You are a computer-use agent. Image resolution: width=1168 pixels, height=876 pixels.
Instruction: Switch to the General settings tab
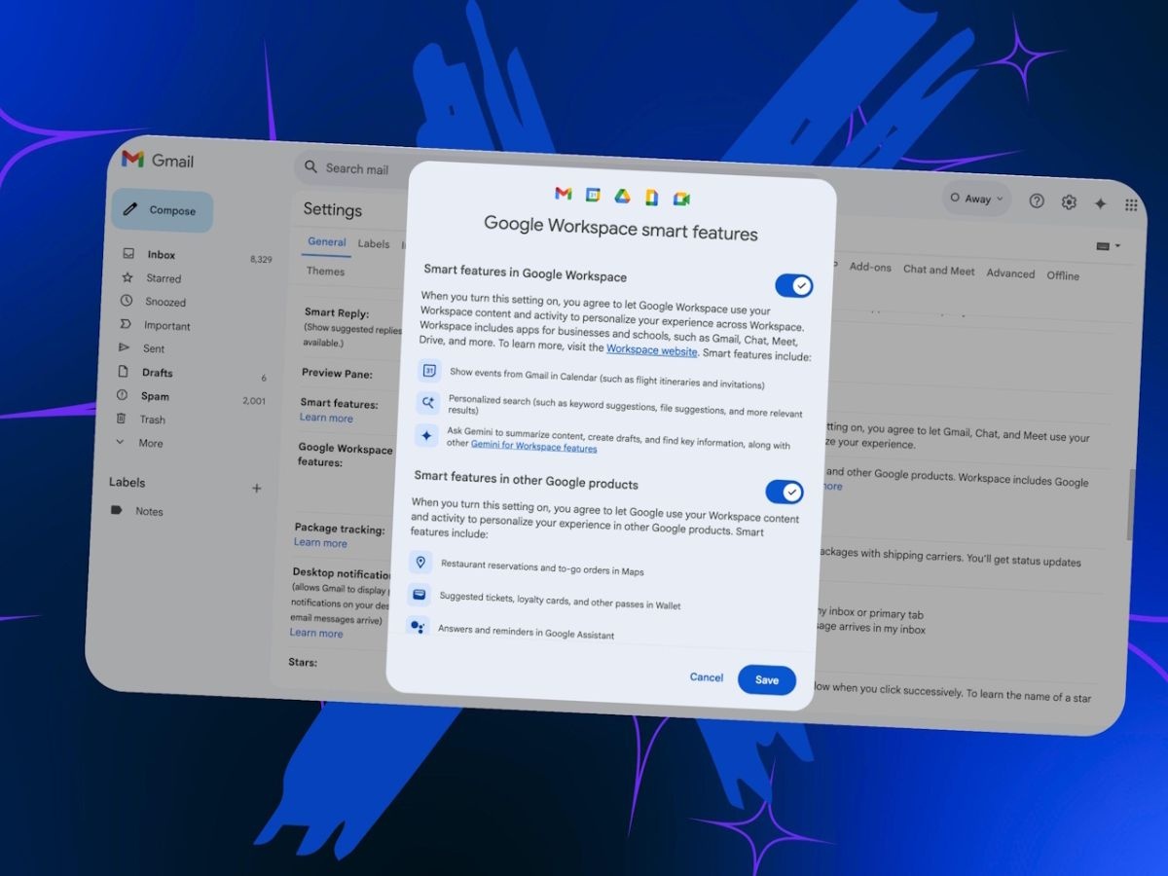pyautogui.click(x=327, y=241)
